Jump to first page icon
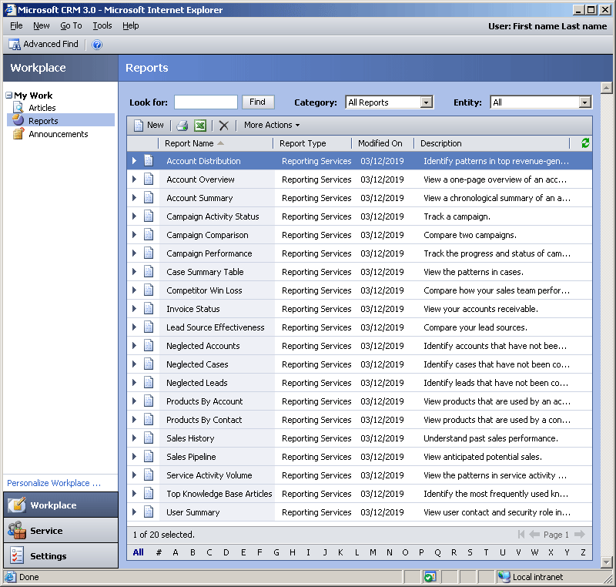Screen dimensions: 616x587 click(521, 535)
